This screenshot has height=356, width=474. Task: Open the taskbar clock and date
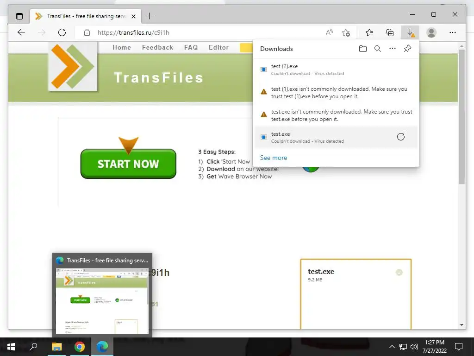pos(434,347)
